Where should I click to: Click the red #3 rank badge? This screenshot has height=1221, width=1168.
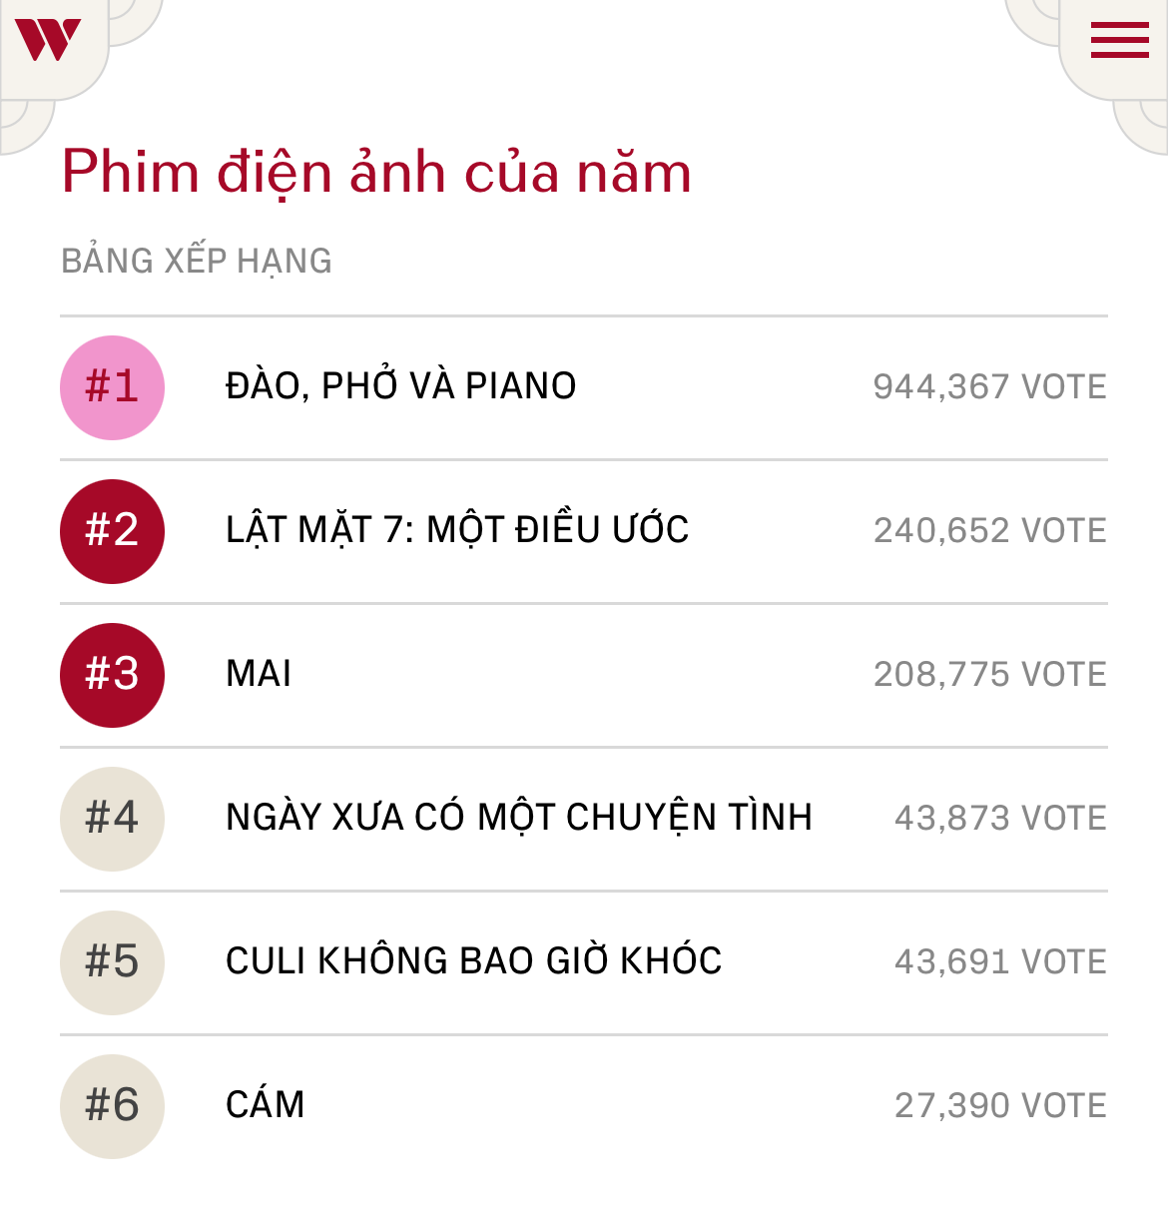tap(112, 675)
